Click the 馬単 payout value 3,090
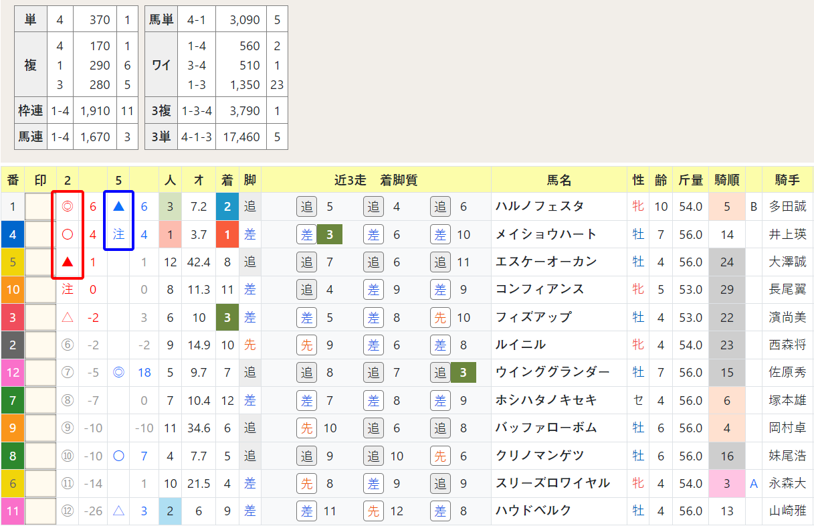Viewport: 814px width, 528px height. (245, 20)
